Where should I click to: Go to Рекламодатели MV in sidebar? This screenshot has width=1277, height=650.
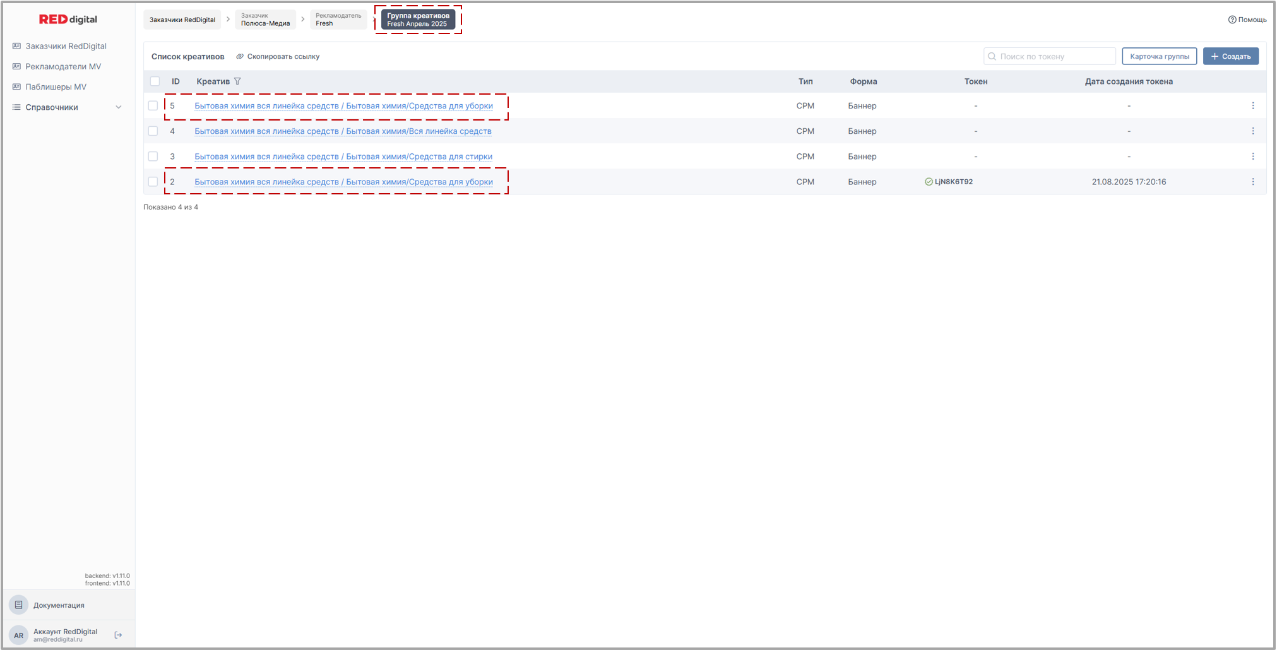tap(63, 66)
